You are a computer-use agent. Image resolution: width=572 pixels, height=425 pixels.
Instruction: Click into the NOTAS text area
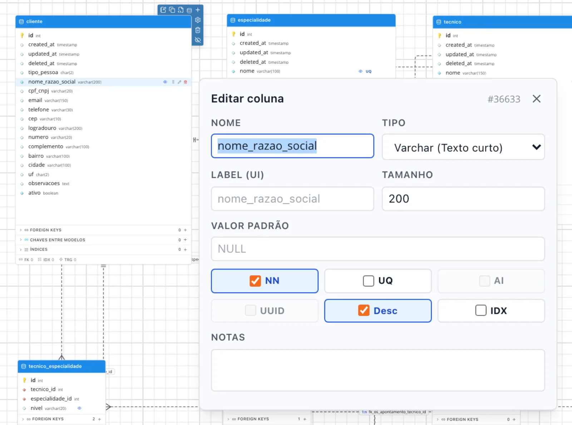click(378, 370)
